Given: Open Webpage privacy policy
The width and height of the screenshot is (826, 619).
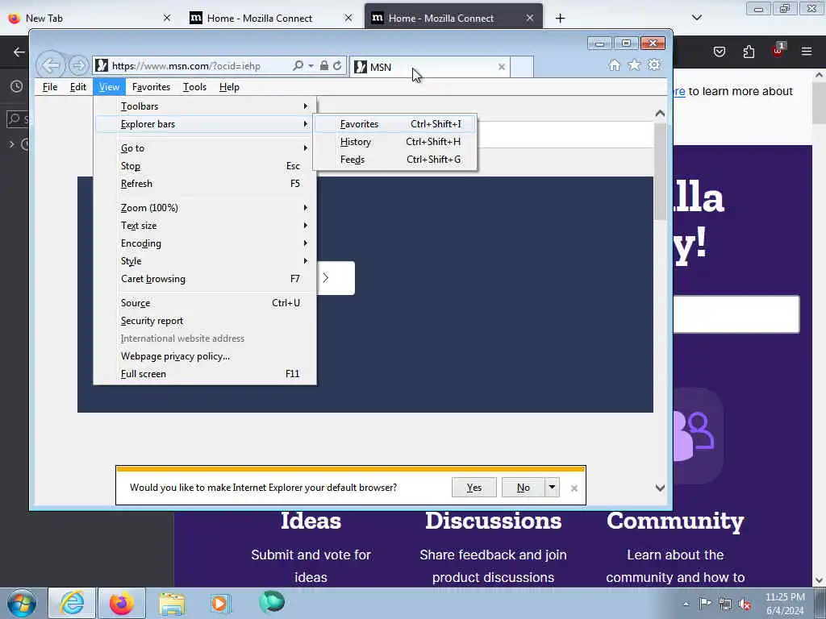Looking at the screenshot, I should 206,356.
